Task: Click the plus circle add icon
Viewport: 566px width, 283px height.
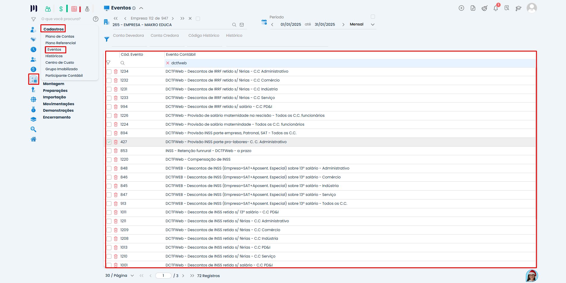Action: tap(461, 8)
